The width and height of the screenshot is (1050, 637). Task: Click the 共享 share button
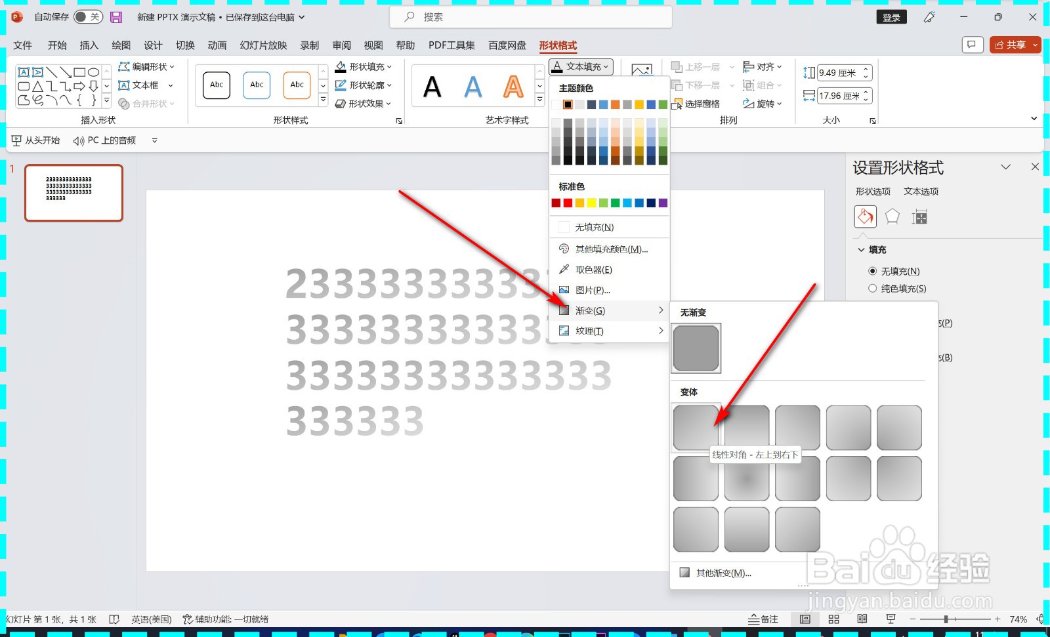pos(1015,45)
